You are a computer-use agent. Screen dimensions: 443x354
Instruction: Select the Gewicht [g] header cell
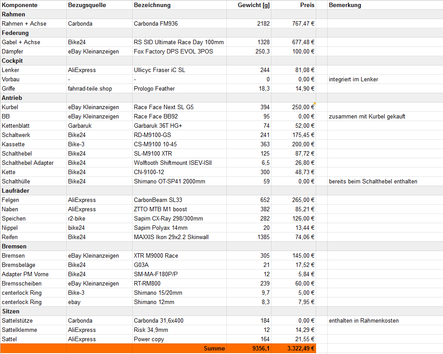click(249, 5)
